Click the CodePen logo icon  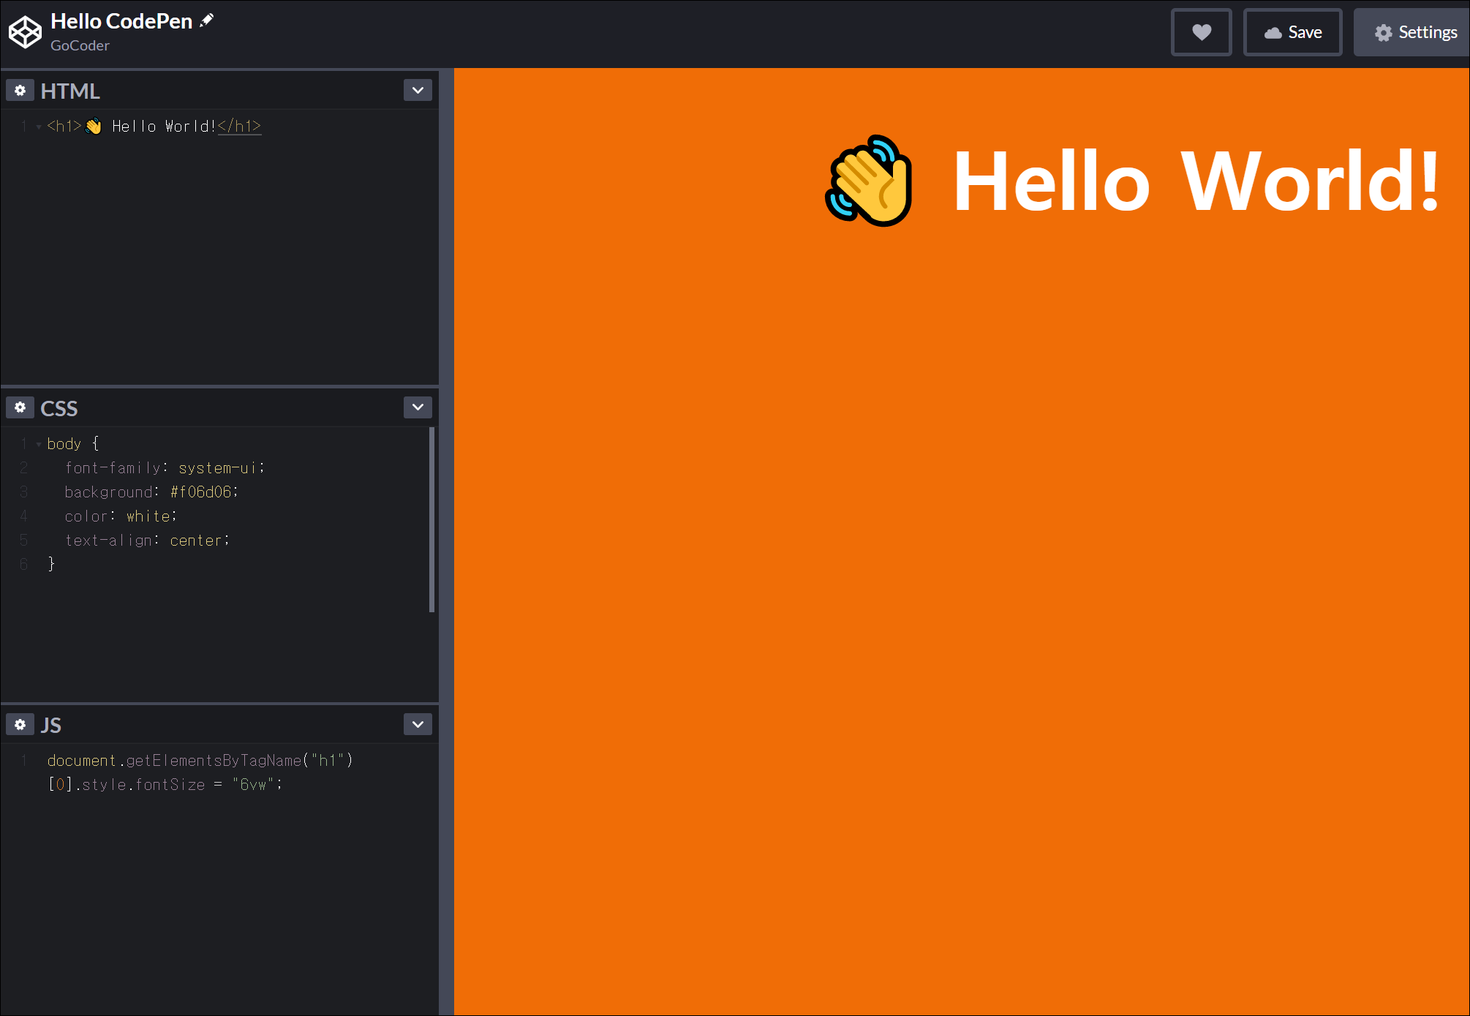tap(25, 32)
